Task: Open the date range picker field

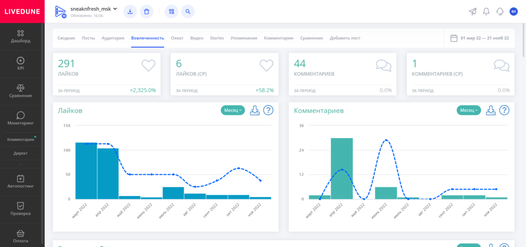Action: click(479, 38)
